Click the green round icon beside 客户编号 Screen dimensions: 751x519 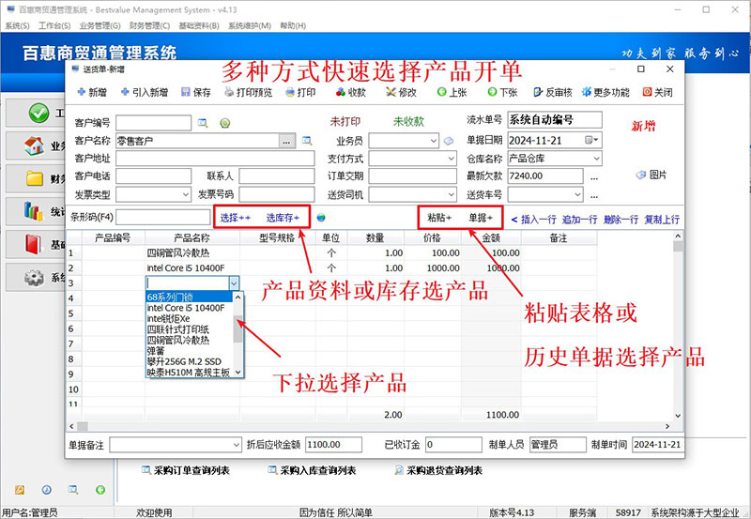click(x=225, y=123)
